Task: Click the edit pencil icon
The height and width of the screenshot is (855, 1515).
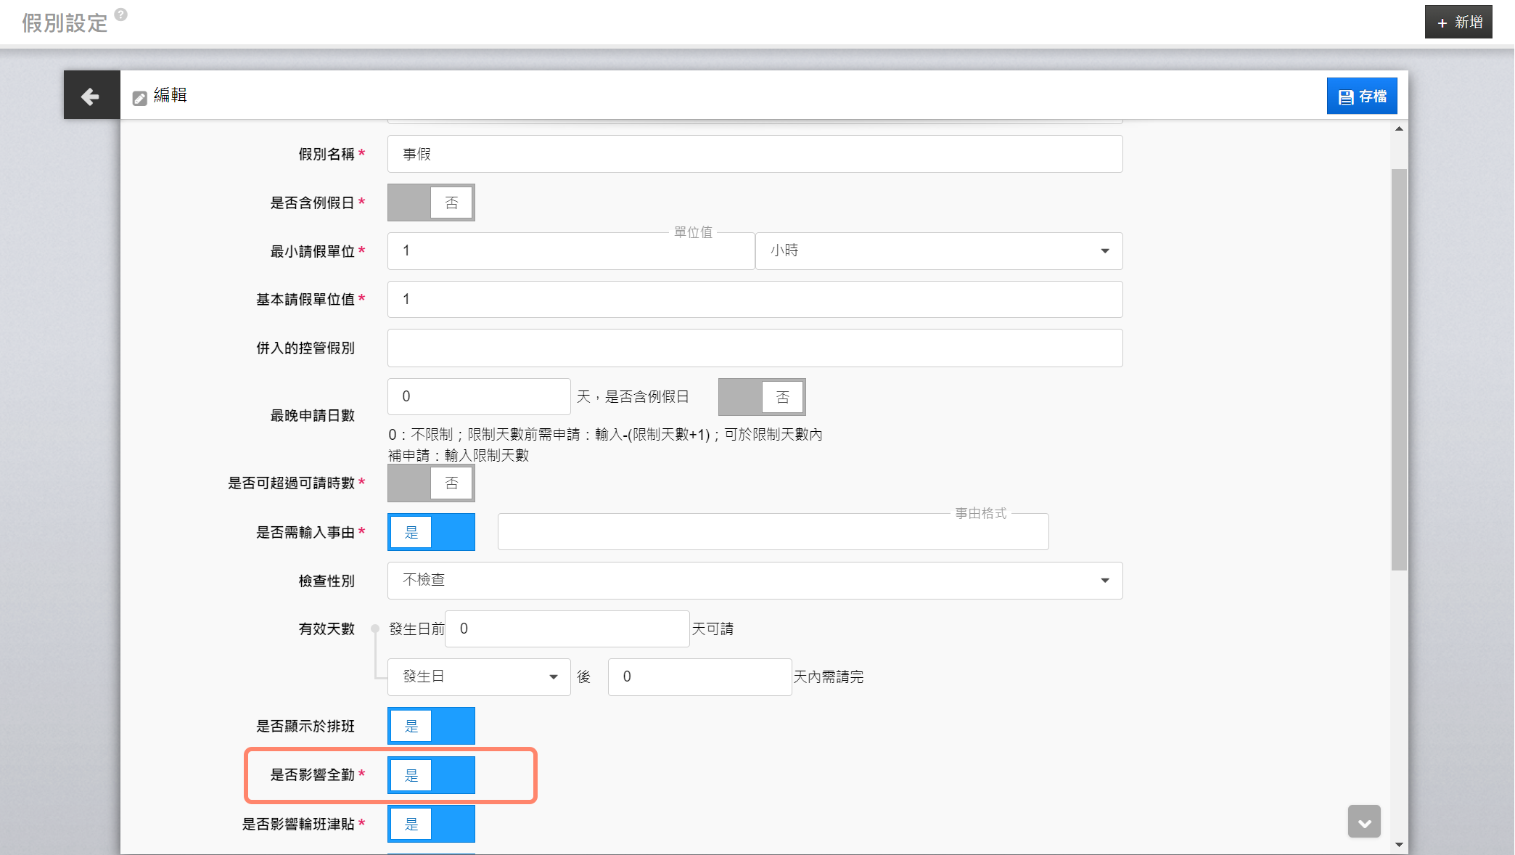Action: click(x=140, y=98)
